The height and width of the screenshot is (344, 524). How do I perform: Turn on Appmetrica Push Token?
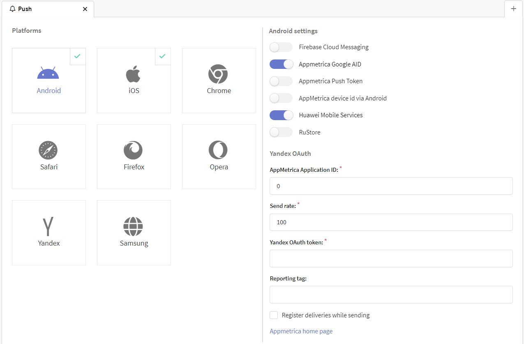[281, 81]
